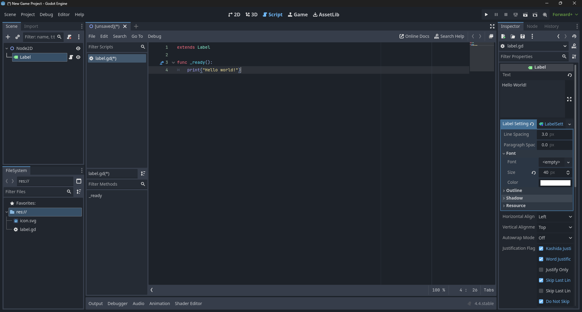Open the script attached to Label node
582x312 pixels.
tap(71, 57)
